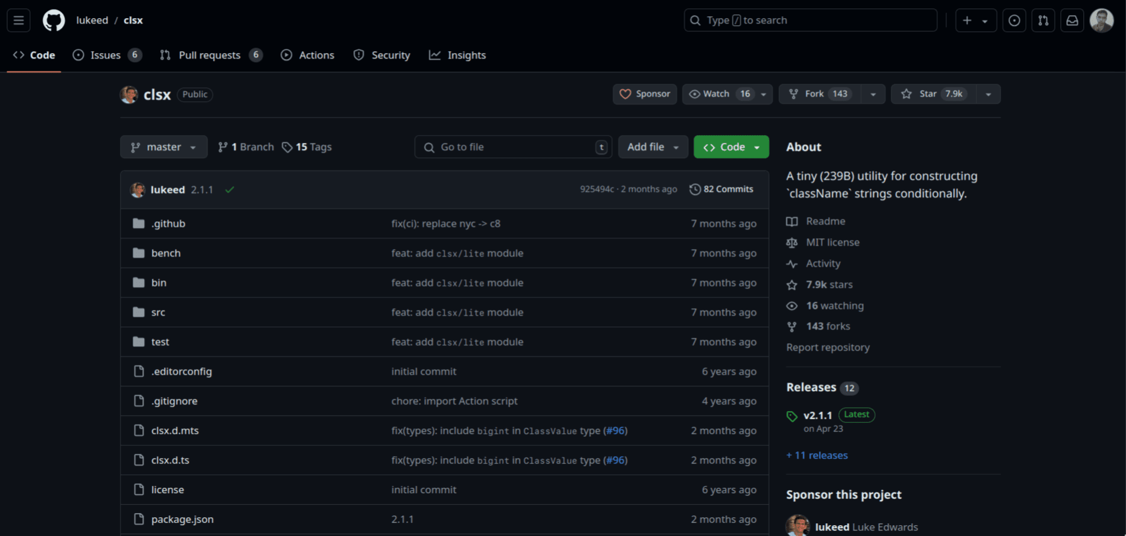Click the Activity pulse icon
Image resolution: width=1126 pixels, height=536 pixels.
coord(792,263)
